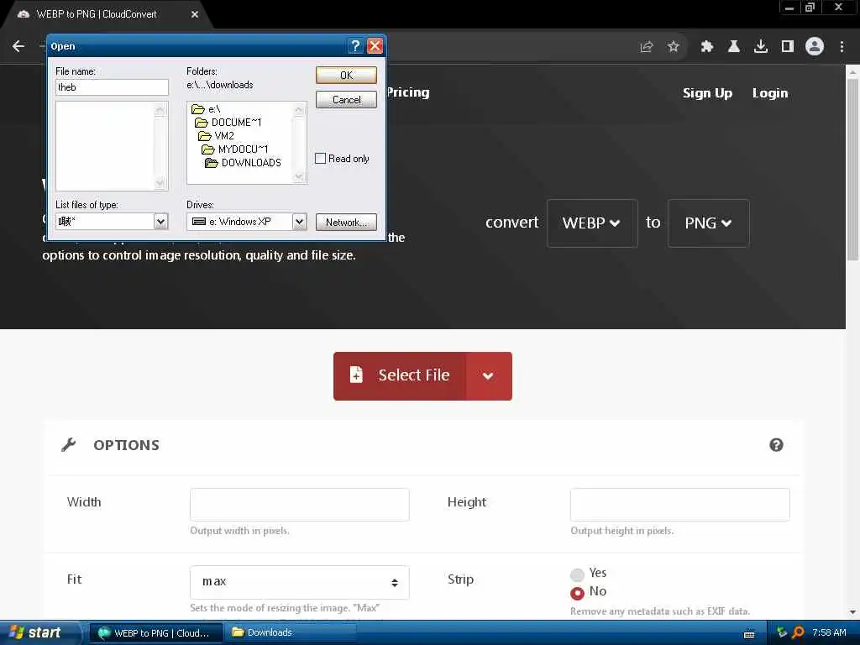Open the Extensions puzzle icon
The height and width of the screenshot is (645, 860).
click(706, 47)
